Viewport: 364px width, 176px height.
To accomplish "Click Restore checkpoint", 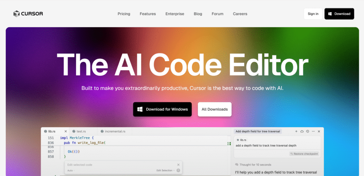I will pos(304,154).
